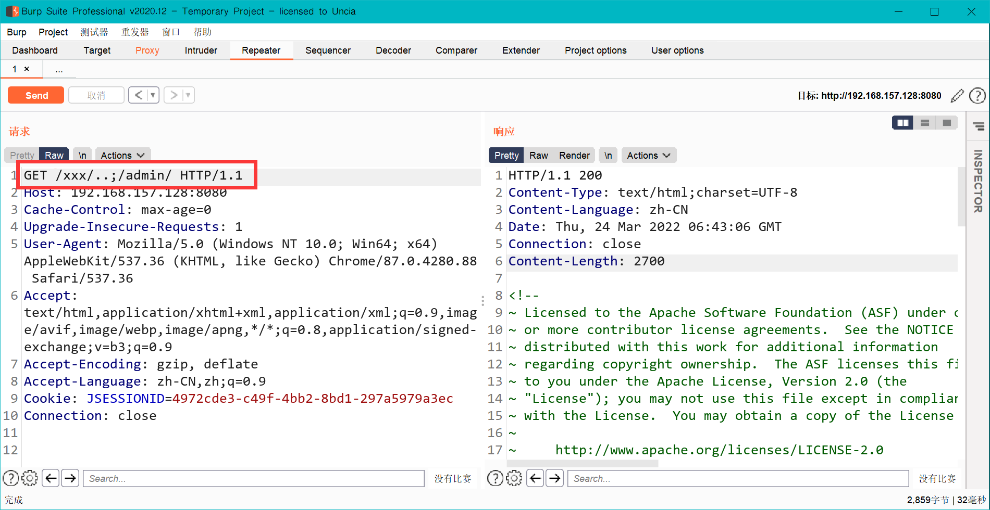This screenshot has height=510, width=990.
Task: Click the Burp Suite title bar logo
Action: coord(12,11)
